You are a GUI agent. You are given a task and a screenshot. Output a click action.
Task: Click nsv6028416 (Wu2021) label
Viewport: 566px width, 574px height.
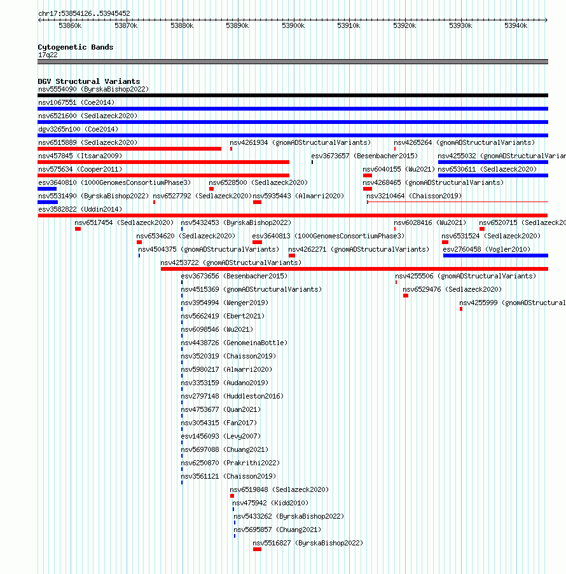tap(430, 222)
